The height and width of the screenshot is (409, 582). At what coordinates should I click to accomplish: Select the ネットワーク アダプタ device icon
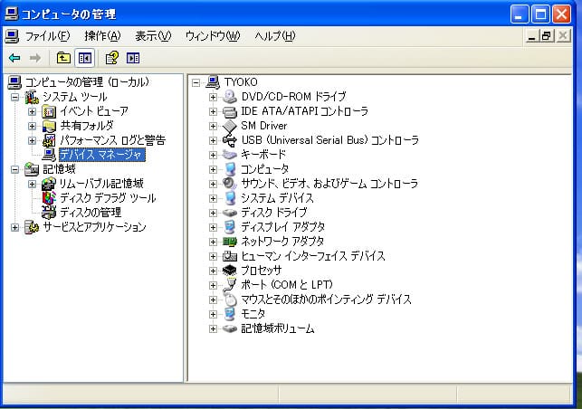(x=230, y=242)
